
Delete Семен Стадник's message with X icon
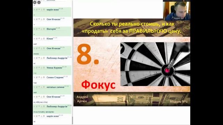coord(34,77)
